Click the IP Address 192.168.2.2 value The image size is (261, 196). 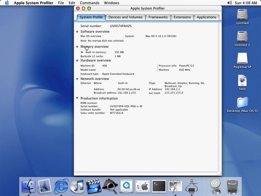(172, 89)
